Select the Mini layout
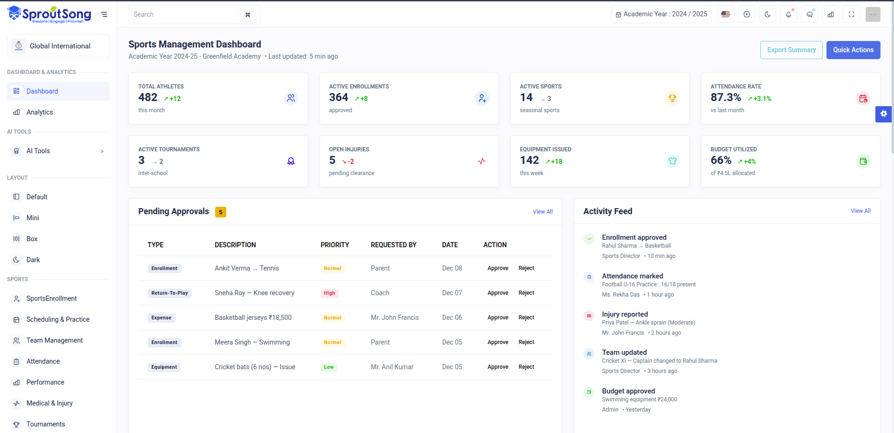894x433 pixels. (x=58, y=218)
